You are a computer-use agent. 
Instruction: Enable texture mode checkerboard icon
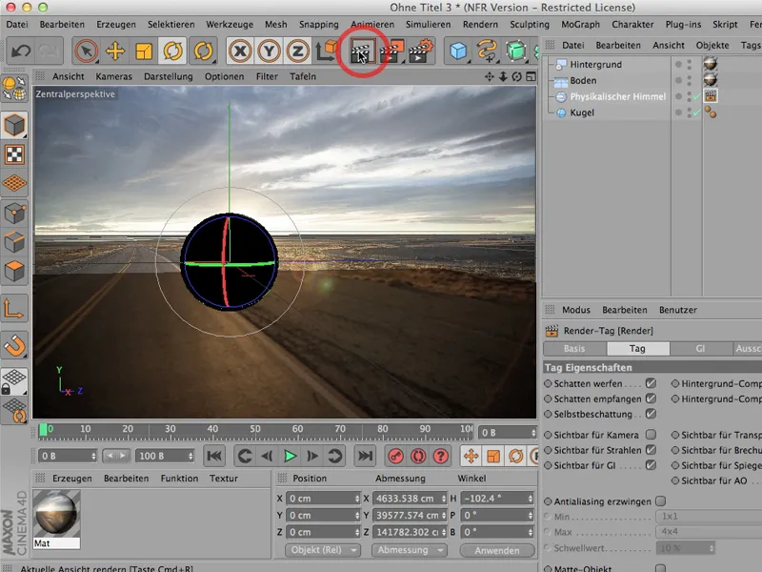pos(14,154)
